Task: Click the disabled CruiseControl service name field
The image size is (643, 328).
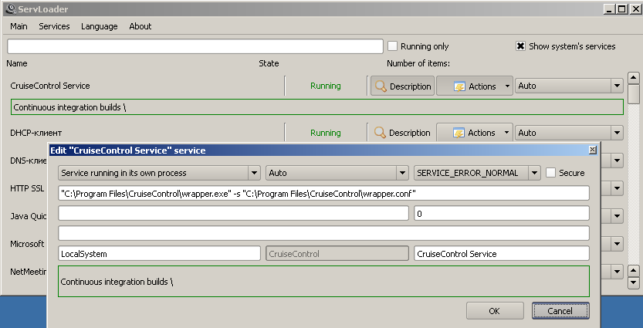Action: point(337,253)
